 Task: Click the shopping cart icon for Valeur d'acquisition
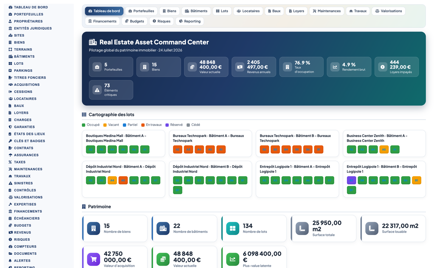click(93, 259)
